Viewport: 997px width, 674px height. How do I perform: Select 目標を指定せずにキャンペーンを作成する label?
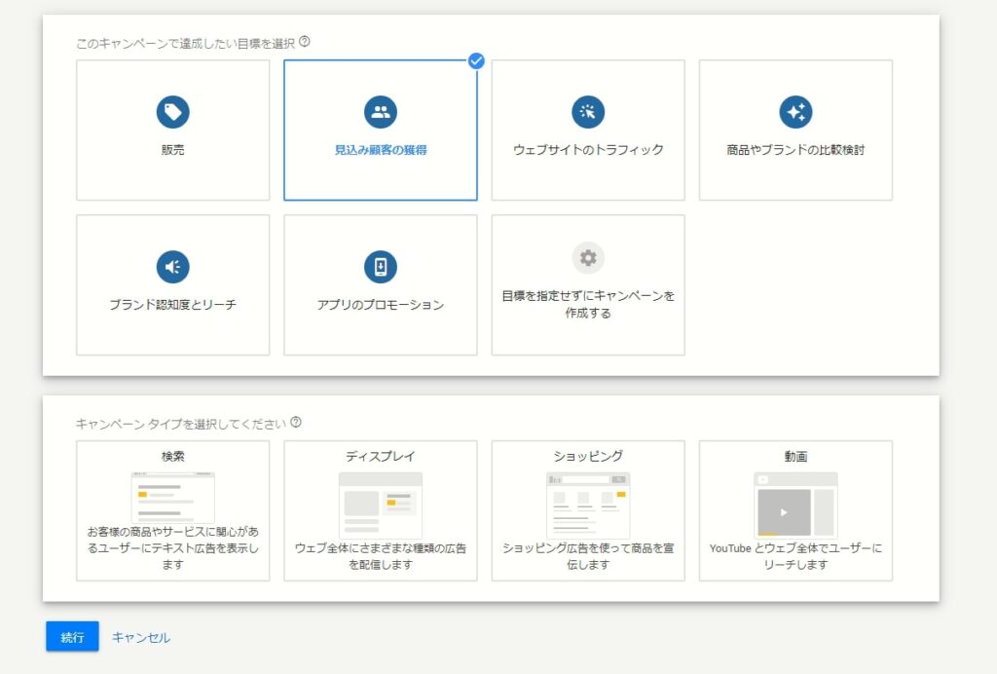588,304
